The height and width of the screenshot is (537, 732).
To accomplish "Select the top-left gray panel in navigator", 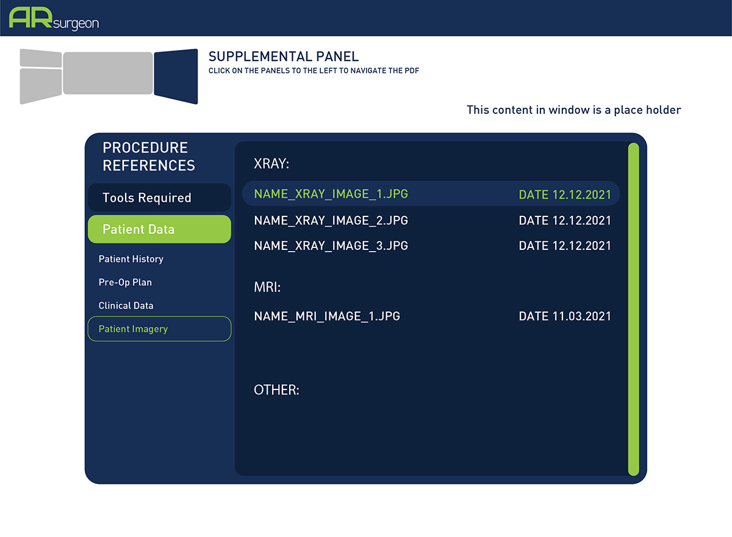I will [41, 59].
